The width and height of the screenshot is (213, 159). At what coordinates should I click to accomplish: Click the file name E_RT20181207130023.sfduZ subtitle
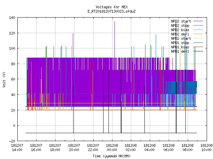(x=112, y=11)
